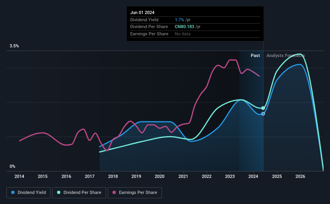Click the 2024 x-axis year label
330x204 pixels.
pos(253,176)
